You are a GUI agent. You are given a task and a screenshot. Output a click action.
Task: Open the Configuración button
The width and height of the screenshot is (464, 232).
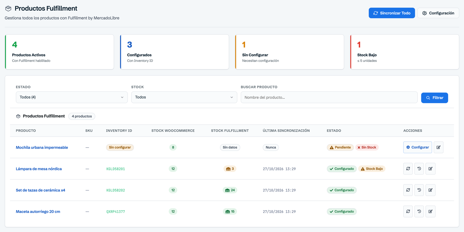tap(438, 13)
